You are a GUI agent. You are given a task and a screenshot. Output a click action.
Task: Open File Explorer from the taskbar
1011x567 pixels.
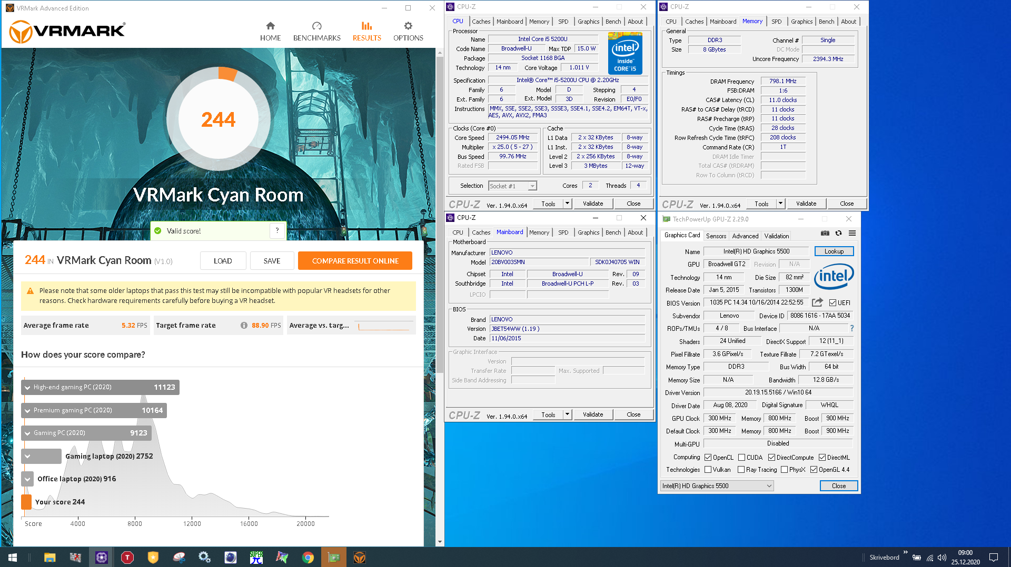click(49, 557)
